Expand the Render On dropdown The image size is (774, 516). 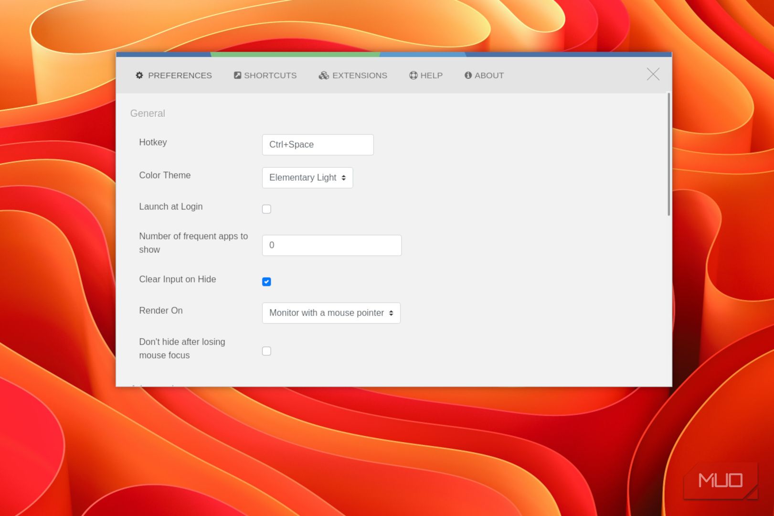[x=331, y=313]
